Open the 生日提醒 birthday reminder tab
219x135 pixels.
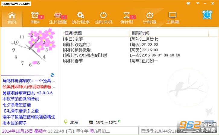(58, 18)
